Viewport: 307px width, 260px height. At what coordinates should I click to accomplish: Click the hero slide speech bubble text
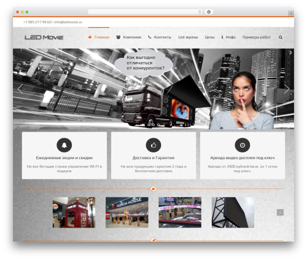pos(146,63)
